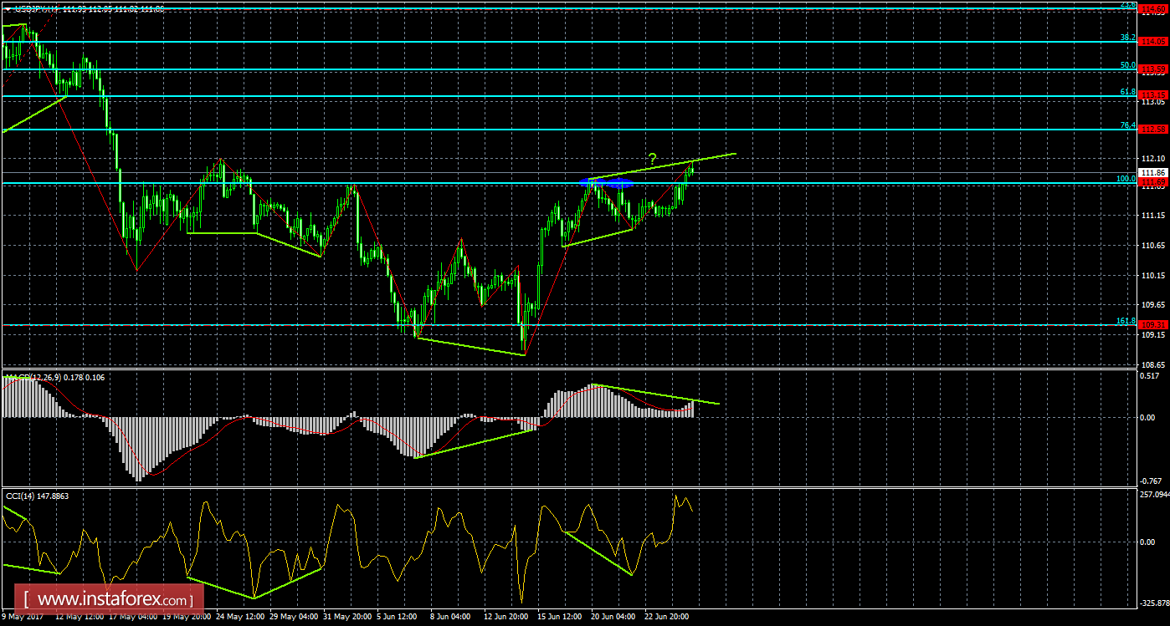Click the 111.69 red price label
1170x626 pixels.
(x=1154, y=182)
